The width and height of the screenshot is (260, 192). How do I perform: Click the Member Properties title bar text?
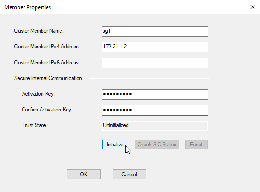(x=28, y=7)
